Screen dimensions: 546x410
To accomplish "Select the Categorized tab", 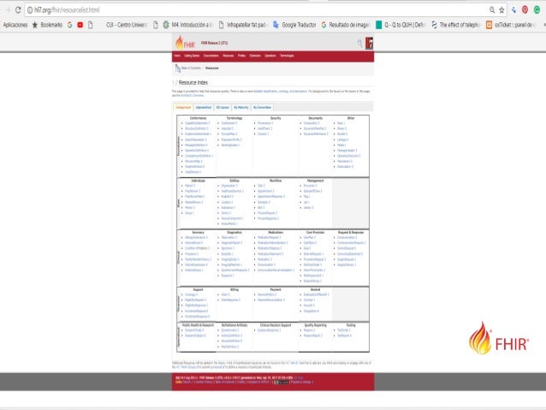I will (183, 107).
